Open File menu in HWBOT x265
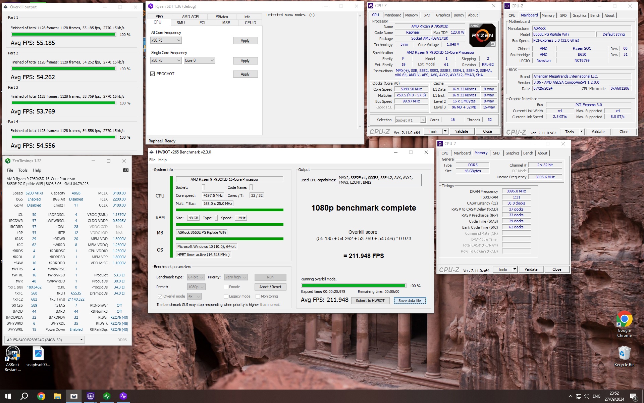This screenshot has width=644, height=403. pos(152,160)
